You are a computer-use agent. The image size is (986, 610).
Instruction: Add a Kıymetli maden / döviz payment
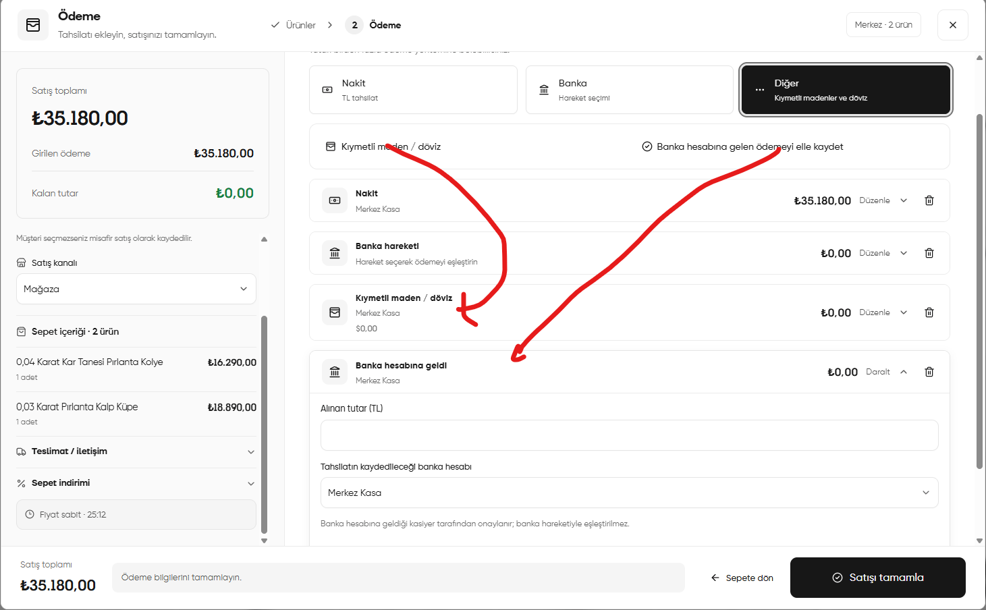383,146
